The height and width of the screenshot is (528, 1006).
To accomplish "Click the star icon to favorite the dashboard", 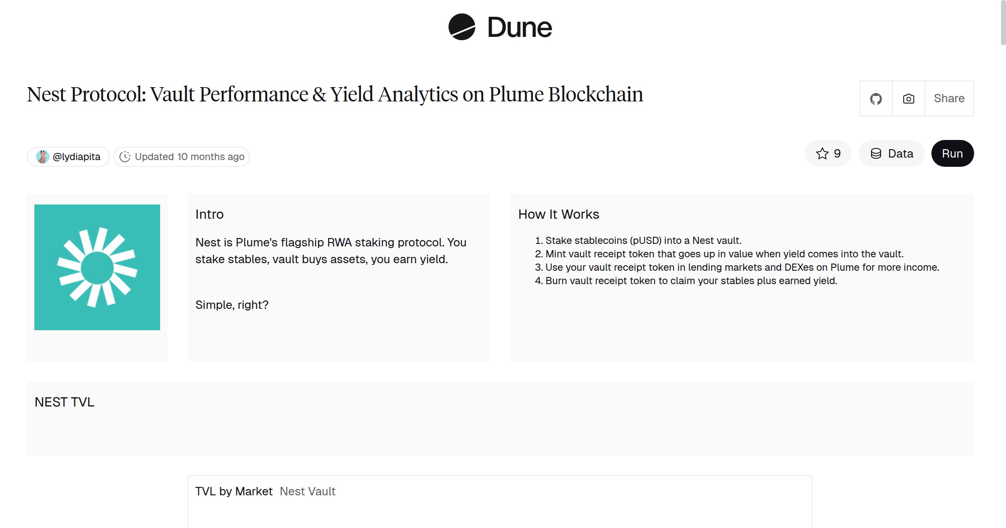I will pyautogui.click(x=822, y=153).
